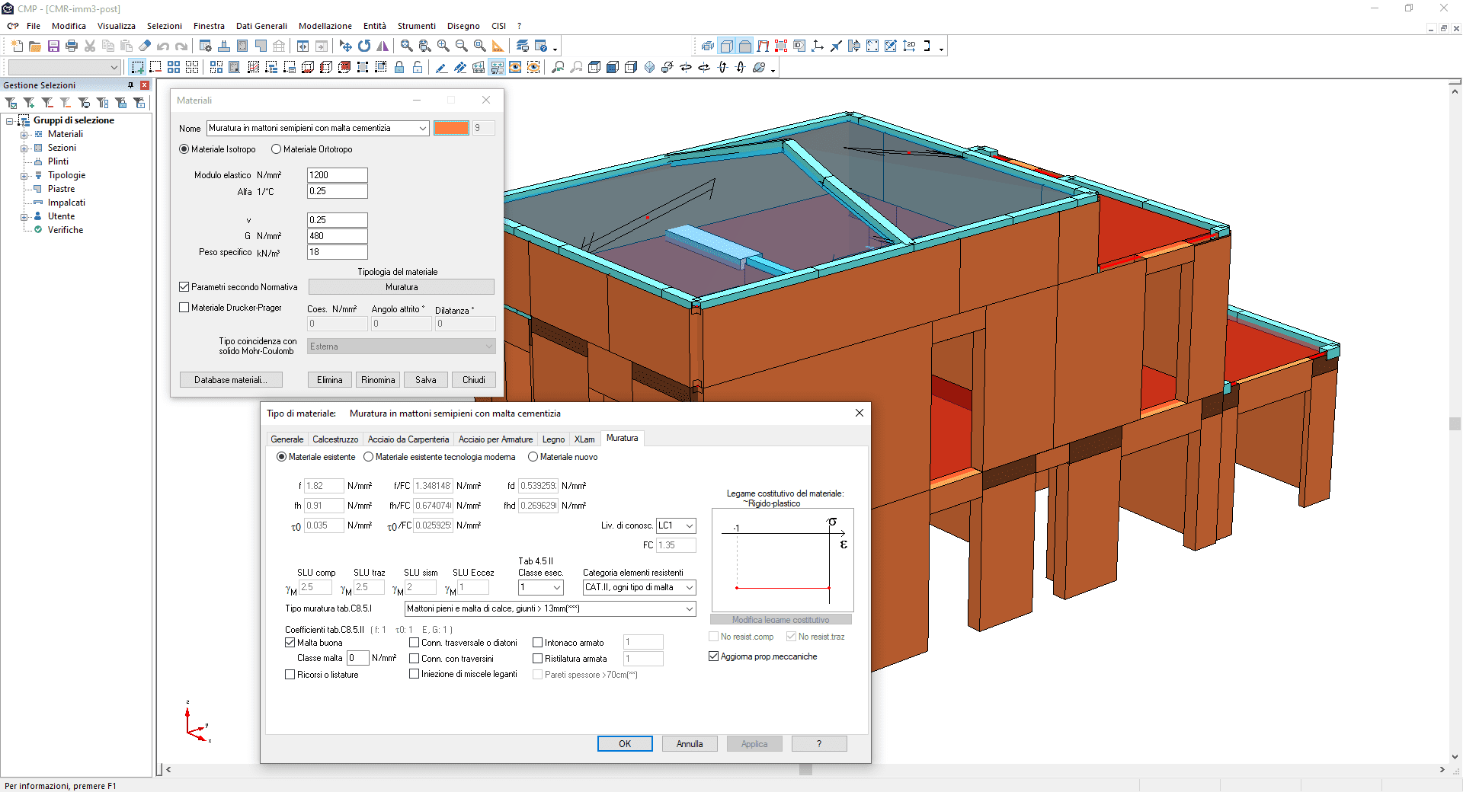Open the material Nome dropdown
The height and width of the screenshot is (792, 1463).
pyautogui.click(x=422, y=128)
